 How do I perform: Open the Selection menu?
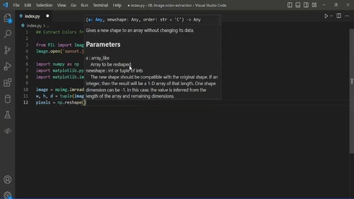(x=44, y=5)
